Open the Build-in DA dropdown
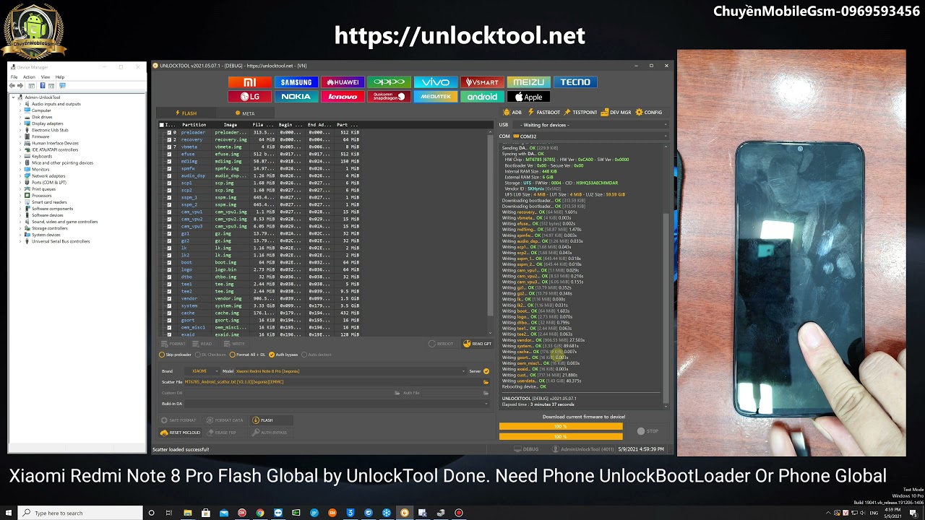The height and width of the screenshot is (520, 925). point(337,404)
